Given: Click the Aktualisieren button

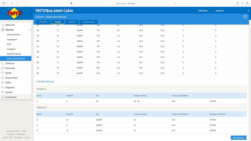Looking at the screenshot, I should [238, 138].
